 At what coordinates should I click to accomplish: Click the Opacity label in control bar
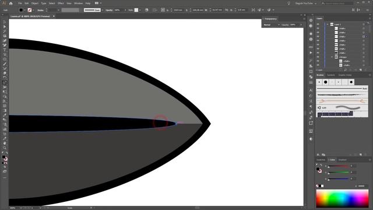(x=109, y=10)
